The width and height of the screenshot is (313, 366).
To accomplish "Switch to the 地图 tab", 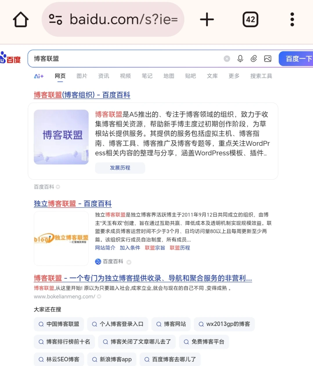I will [169, 76].
